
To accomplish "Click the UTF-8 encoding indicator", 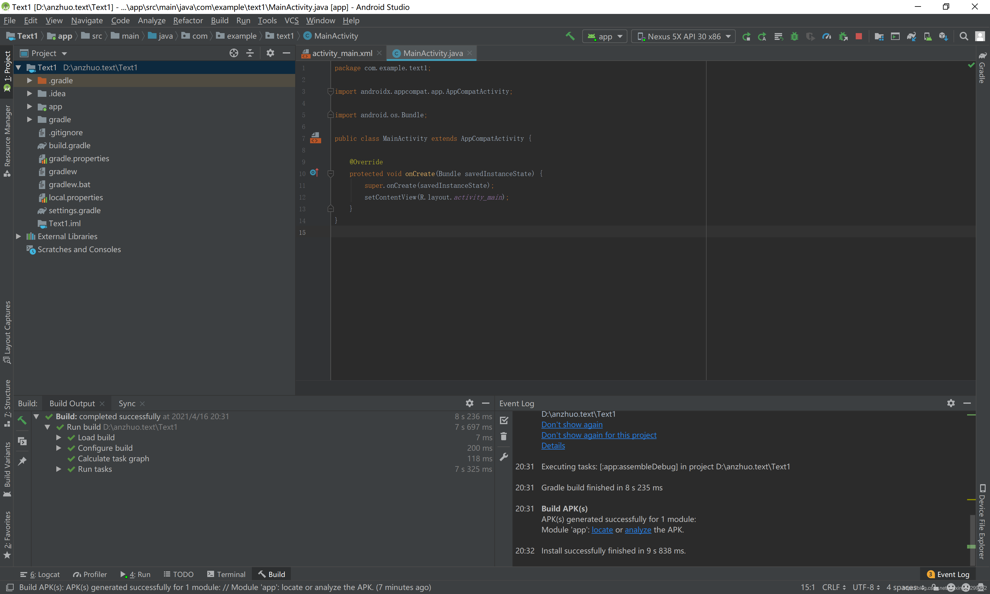I will point(866,587).
